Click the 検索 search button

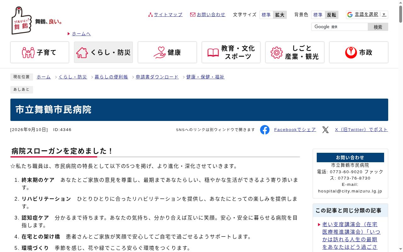(378, 27)
